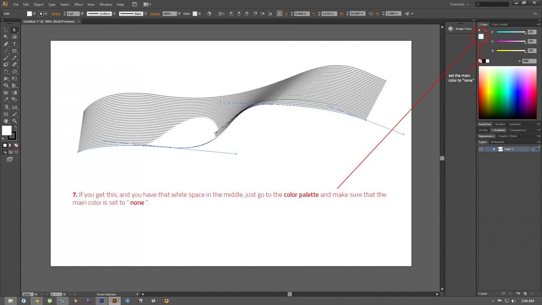Screen dimensions: 542x305
Task: Select the Line Segment tool
Action: (6, 51)
